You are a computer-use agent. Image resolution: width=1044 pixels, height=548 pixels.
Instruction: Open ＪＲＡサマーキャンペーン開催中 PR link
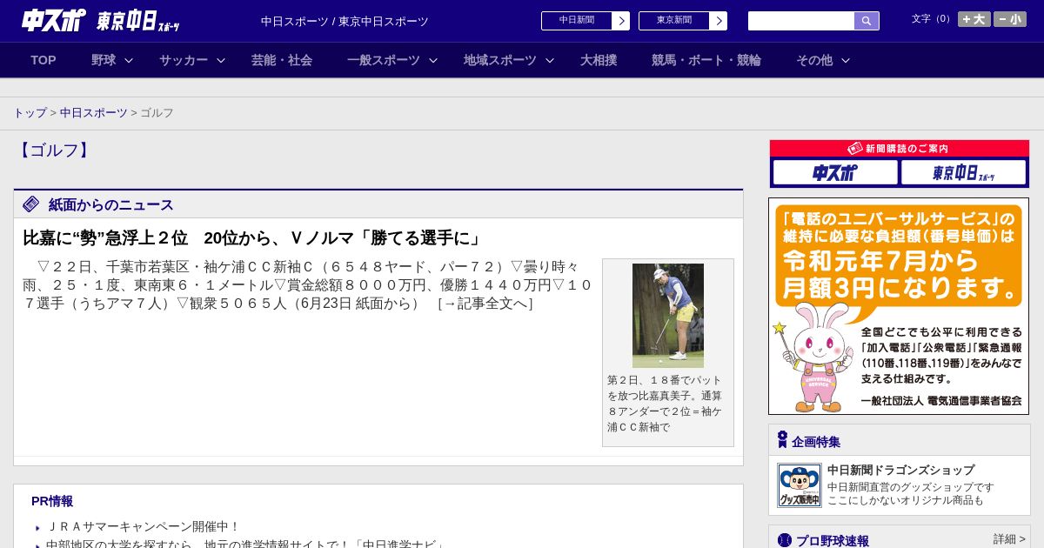143,526
